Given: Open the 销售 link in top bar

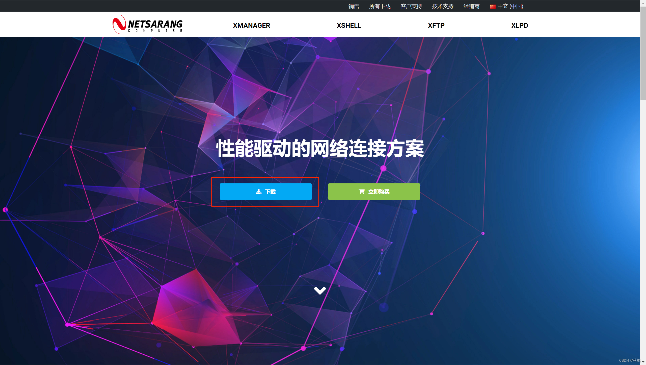Looking at the screenshot, I should pyautogui.click(x=354, y=6).
